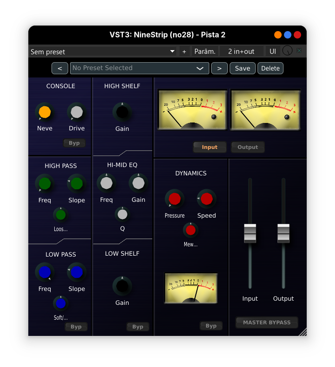Go to the next preset with '>' arrow
This screenshot has height=367, width=335.
(219, 68)
